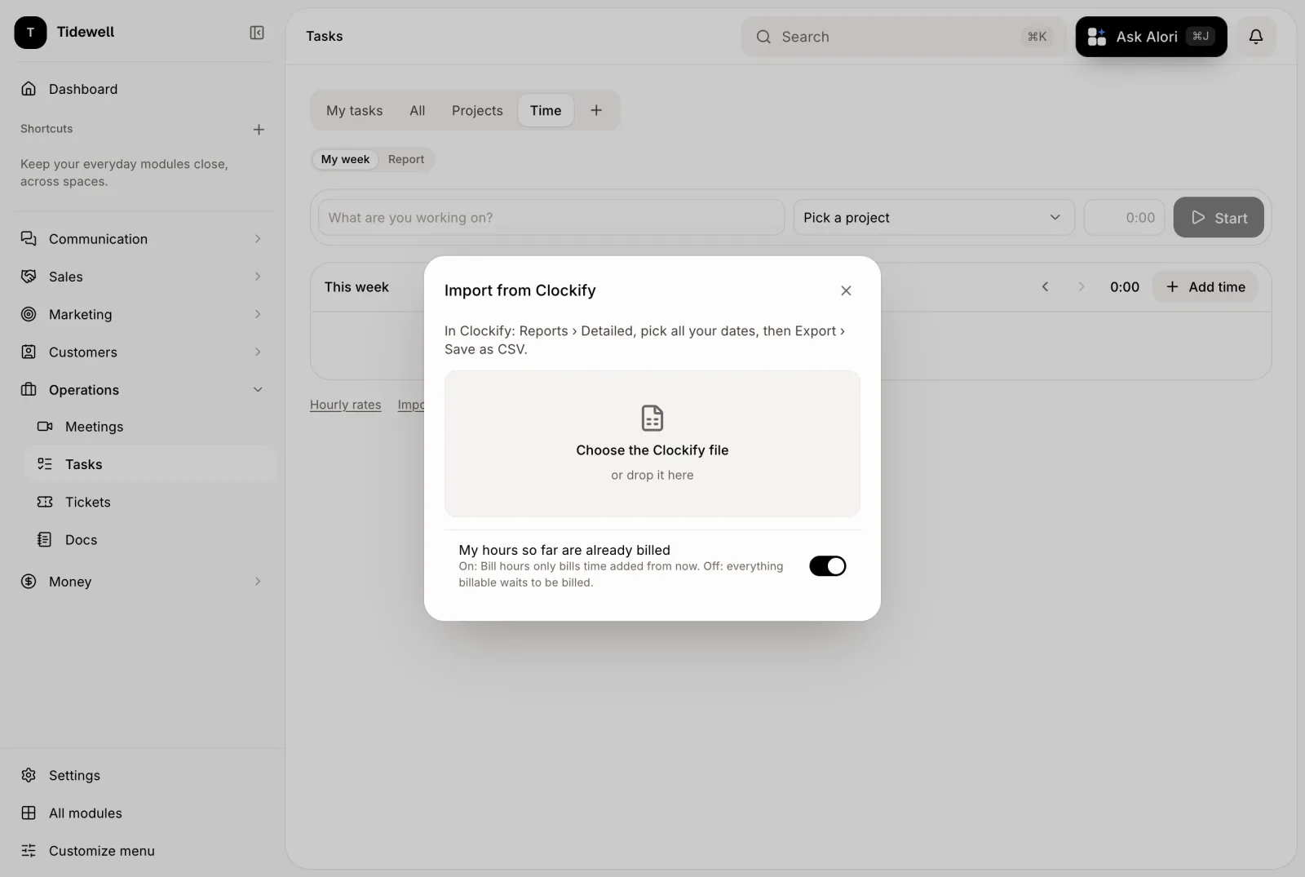This screenshot has height=877, width=1305.
Task: Expand the Sales section
Action: click(x=143, y=277)
